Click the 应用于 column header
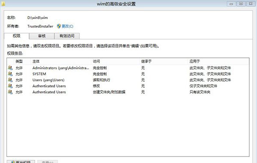Viewport: 257px width, 163px height. point(195,61)
